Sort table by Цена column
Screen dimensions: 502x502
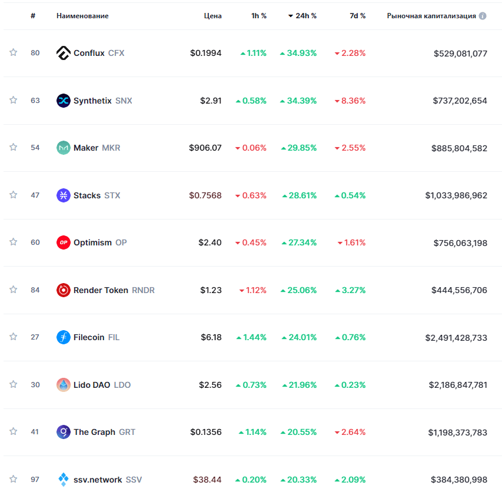212,16
